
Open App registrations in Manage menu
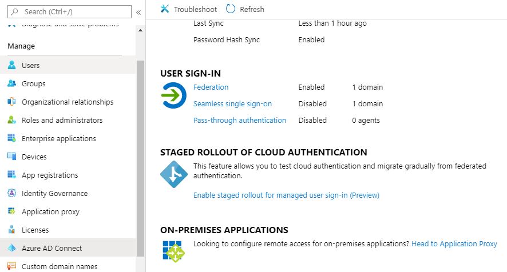pyautogui.click(x=50, y=175)
